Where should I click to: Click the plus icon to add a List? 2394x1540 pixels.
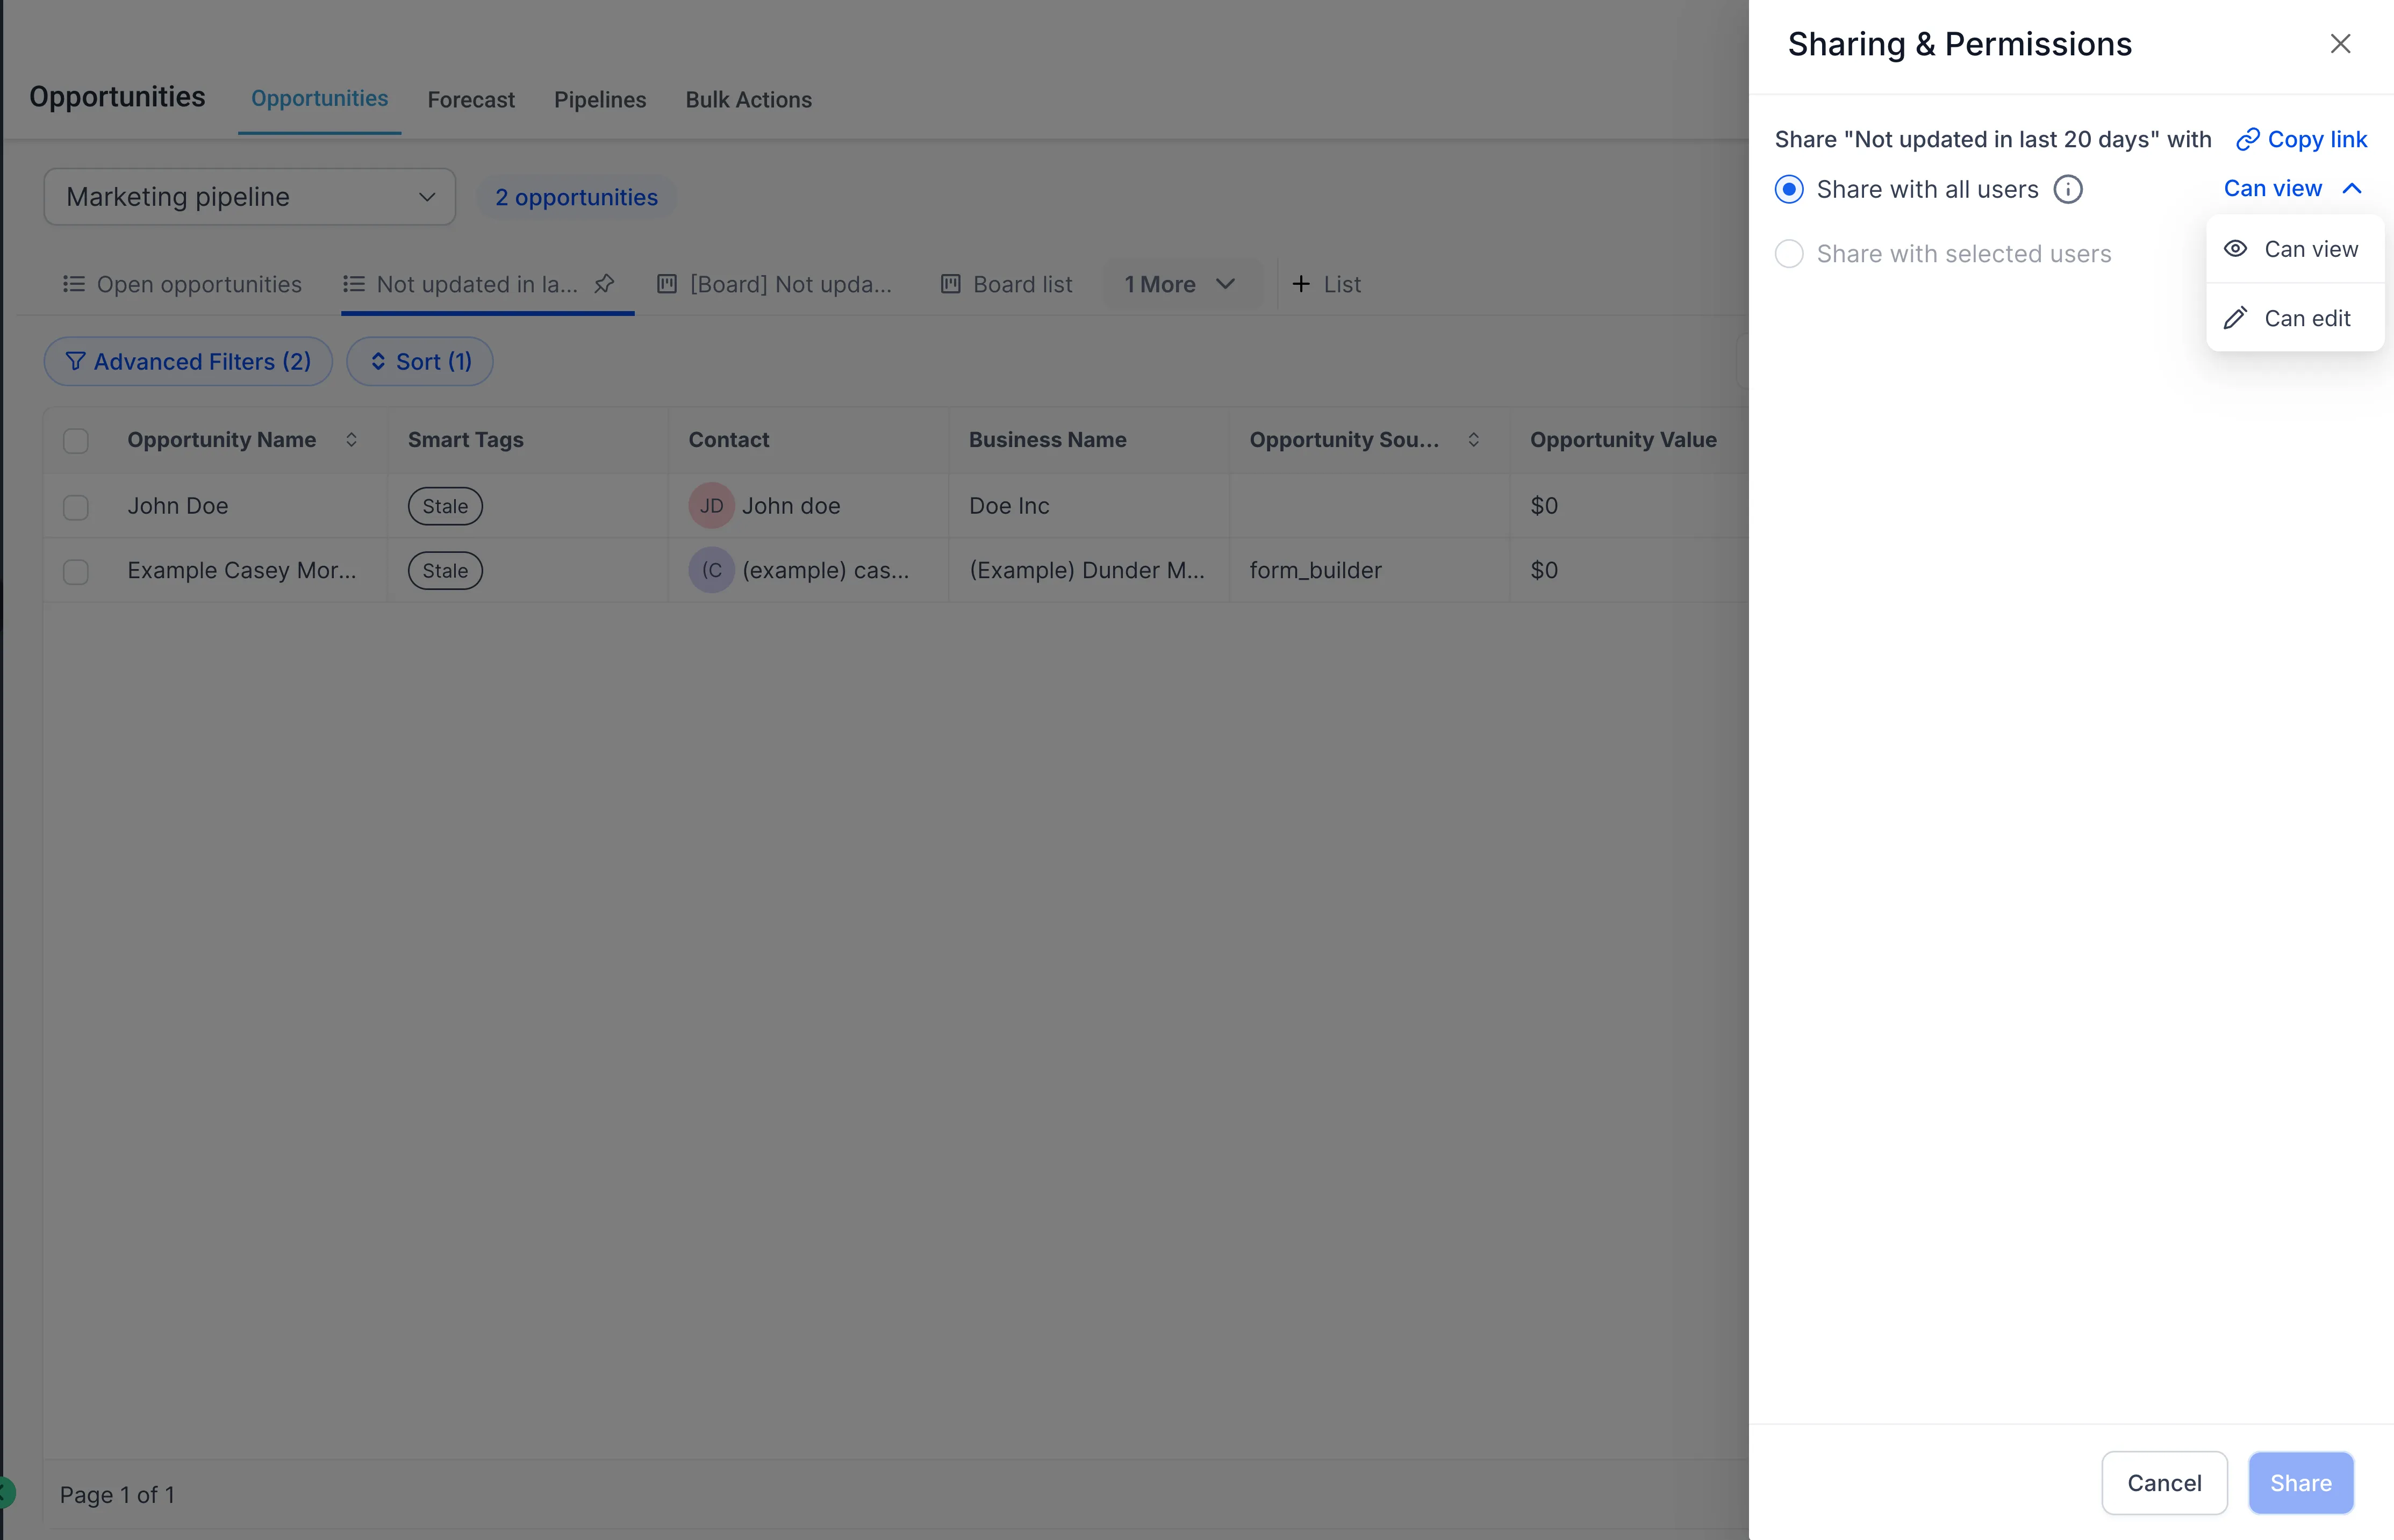(1301, 284)
